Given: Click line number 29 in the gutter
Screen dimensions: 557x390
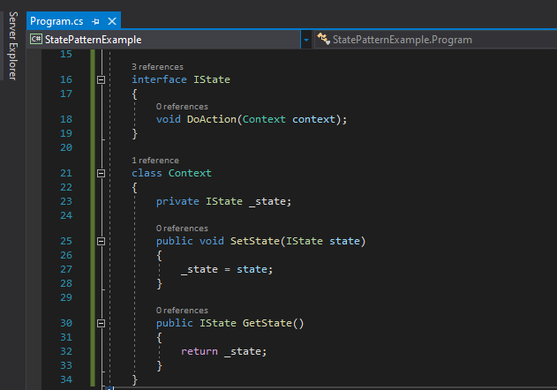Looking at the screenshot, I should pos(66,297).
